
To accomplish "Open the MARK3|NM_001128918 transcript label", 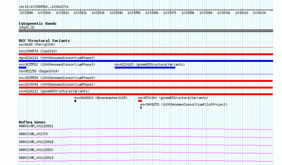I will point(36,142).
